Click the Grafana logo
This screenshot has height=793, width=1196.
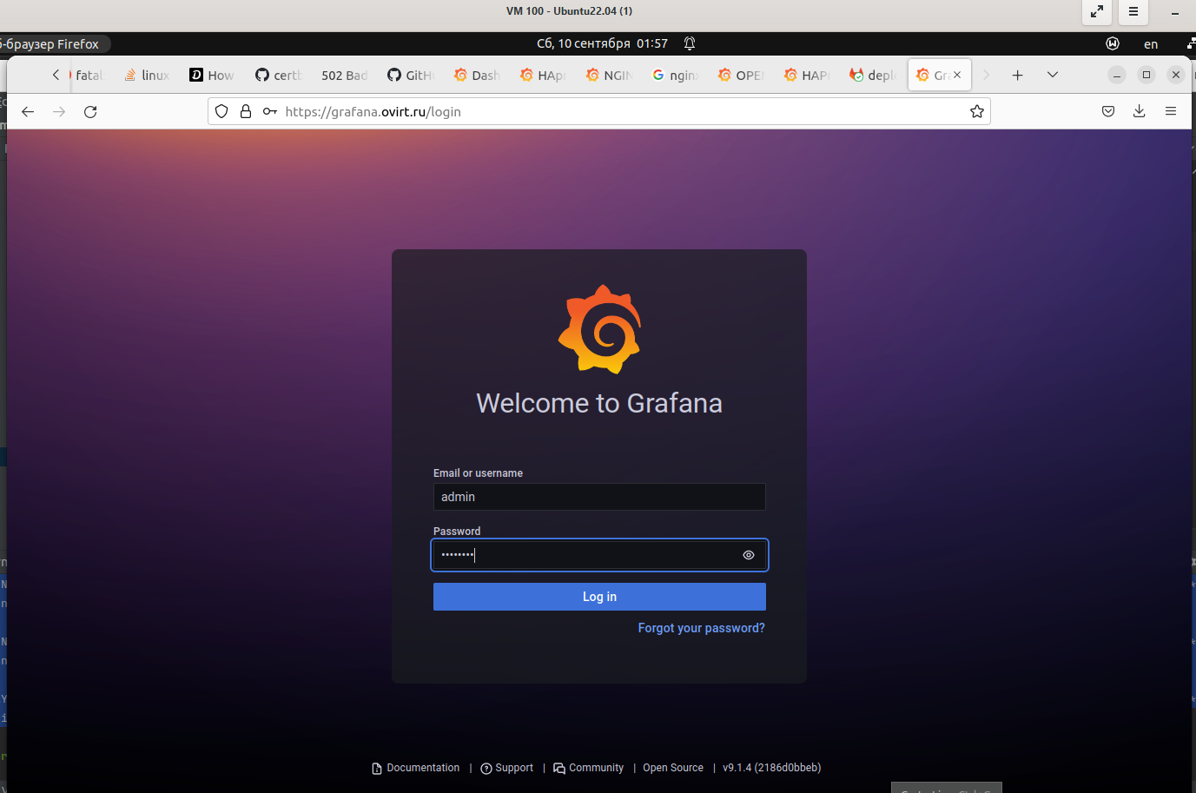pyautogui.click(x=599, y=329)
